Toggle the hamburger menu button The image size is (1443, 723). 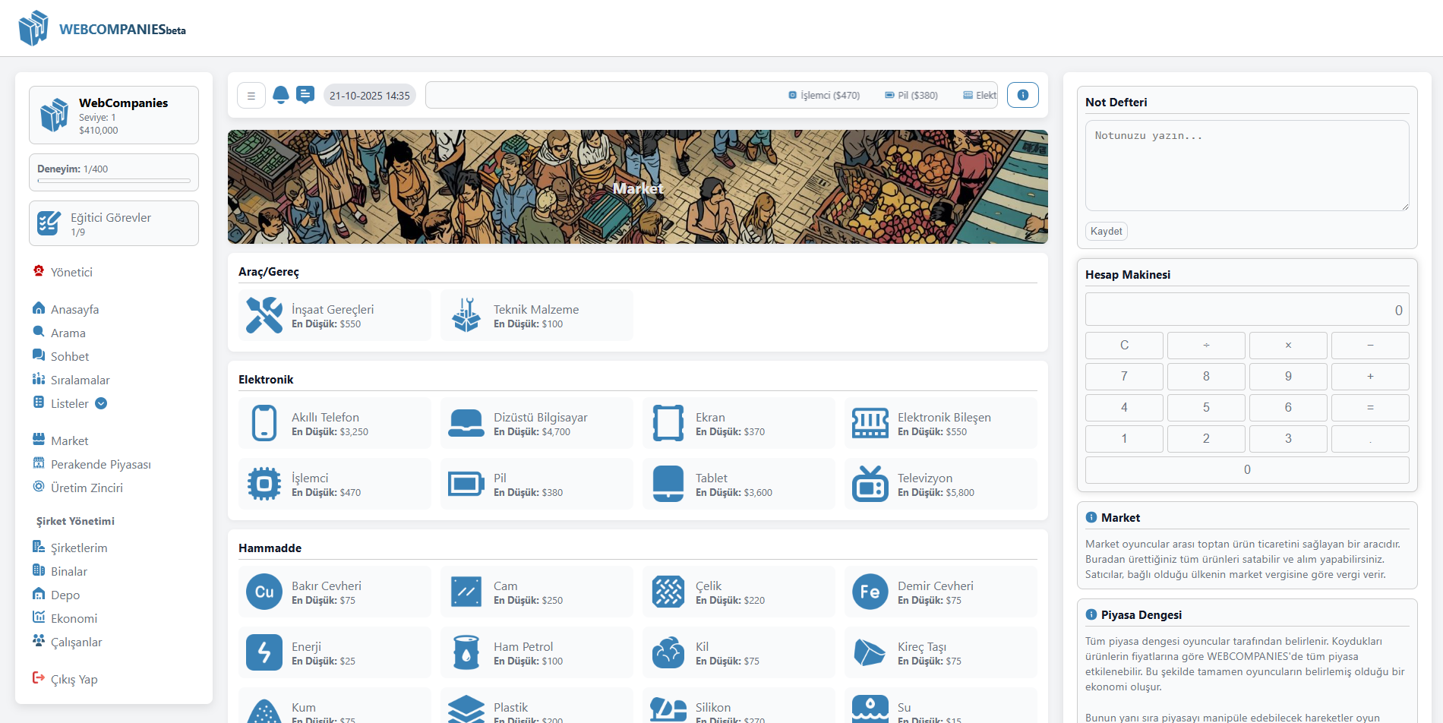pos(251,96)
